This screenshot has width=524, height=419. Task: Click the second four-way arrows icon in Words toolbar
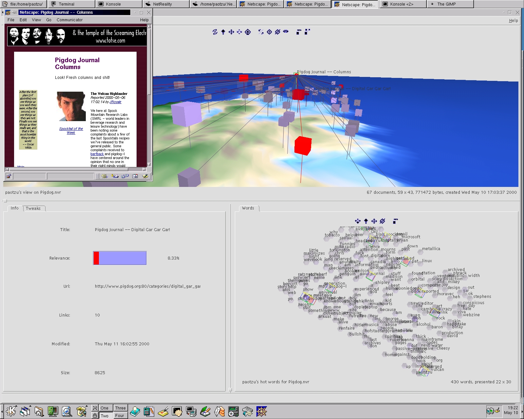coord(374,221)
